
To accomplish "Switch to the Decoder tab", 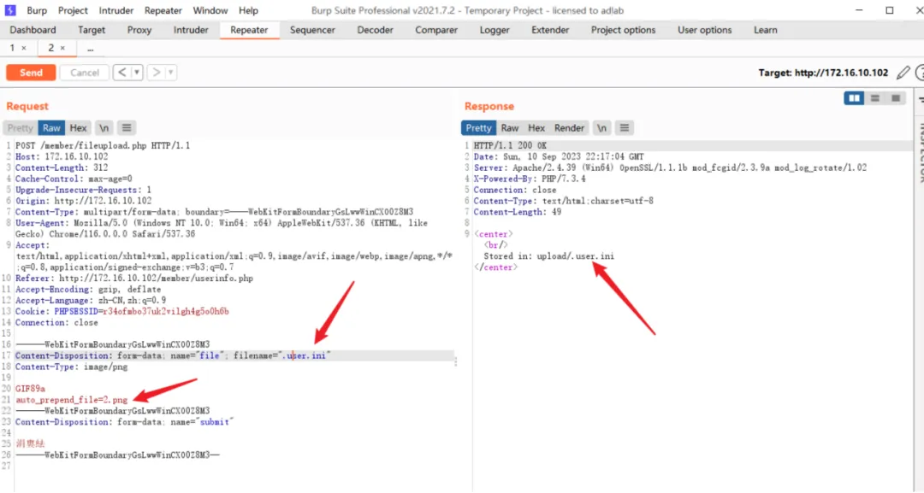I will [x=375, y=30].
